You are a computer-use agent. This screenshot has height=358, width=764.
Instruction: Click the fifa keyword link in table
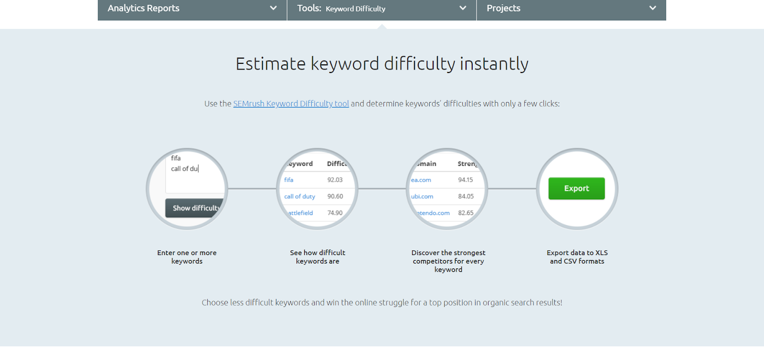[x=288, y=180]
